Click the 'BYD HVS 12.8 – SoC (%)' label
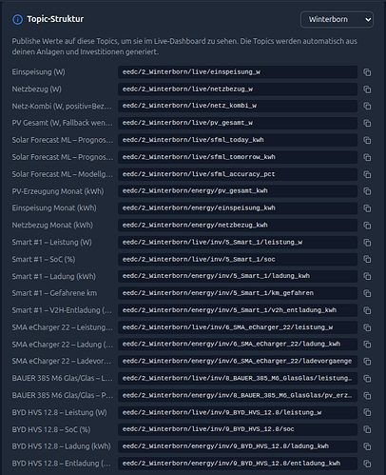This screenshot has width=386, height=475. pyautogui.click(x=51, y=429)
